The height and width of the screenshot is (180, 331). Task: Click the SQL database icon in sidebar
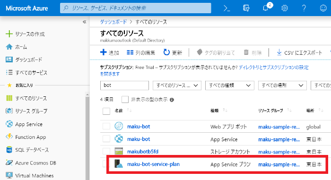(x=9, y=150)
